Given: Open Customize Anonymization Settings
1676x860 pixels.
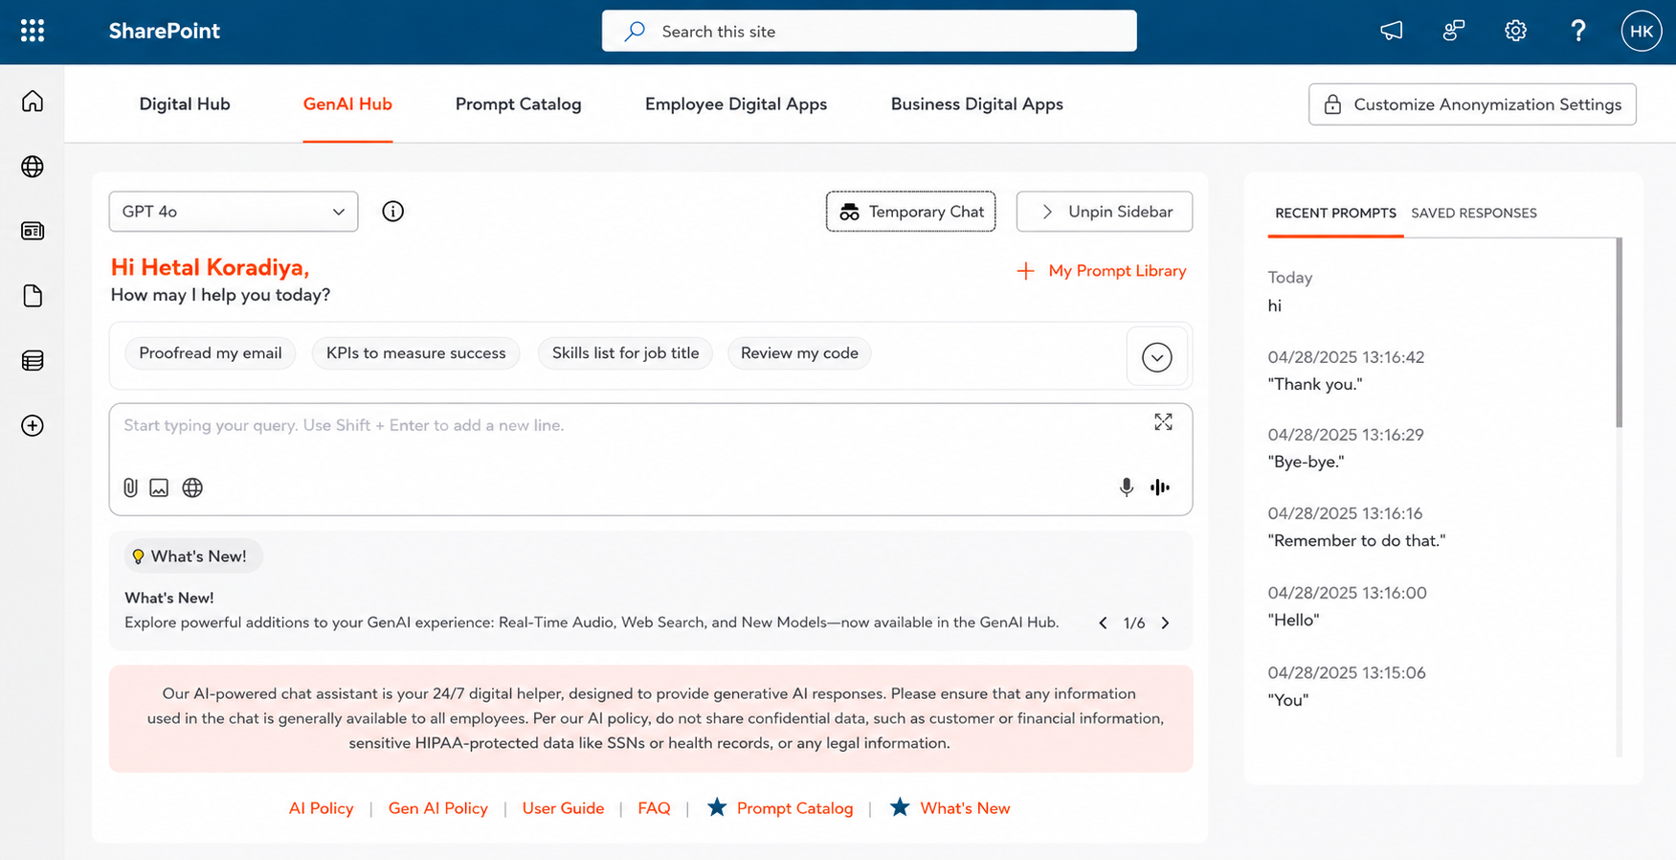Looking at the screenshot, I should click(1472, 104).
